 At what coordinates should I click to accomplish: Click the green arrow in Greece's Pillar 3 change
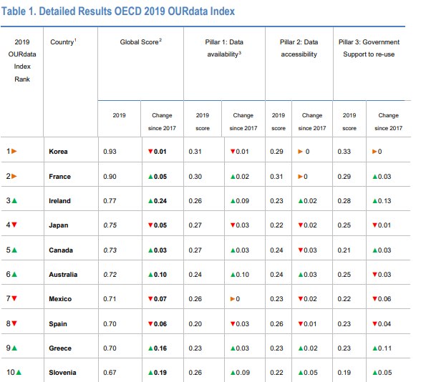[x=375, y=348]
